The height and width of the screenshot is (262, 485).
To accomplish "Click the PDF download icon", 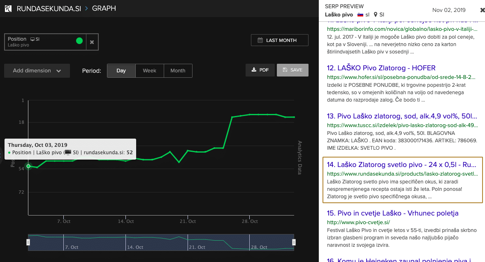I will [254, 70].
